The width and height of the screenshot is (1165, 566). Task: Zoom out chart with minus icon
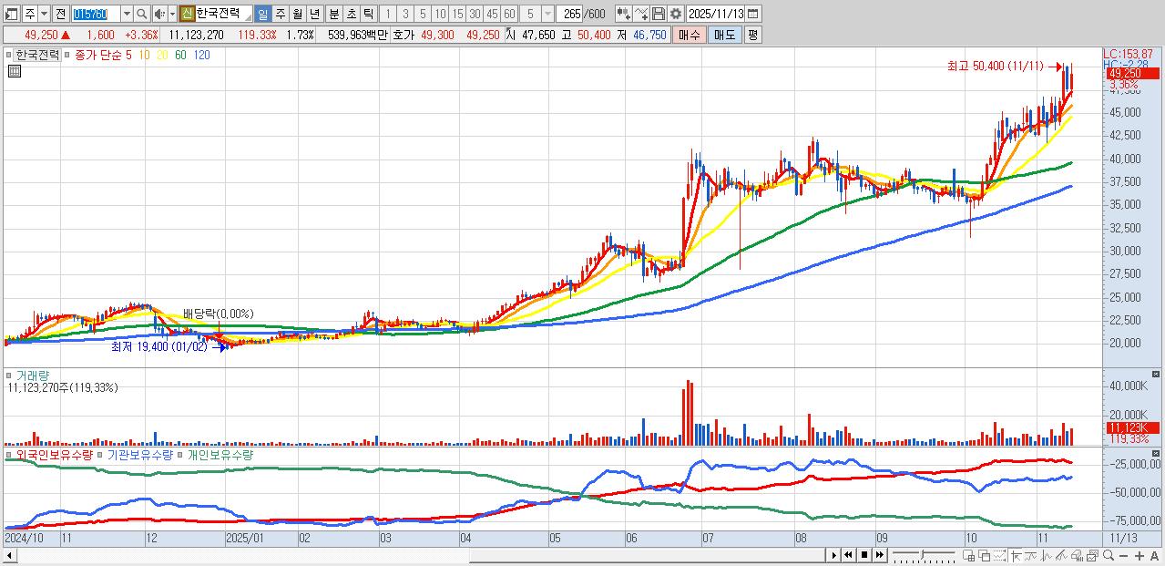point(1123,556)
